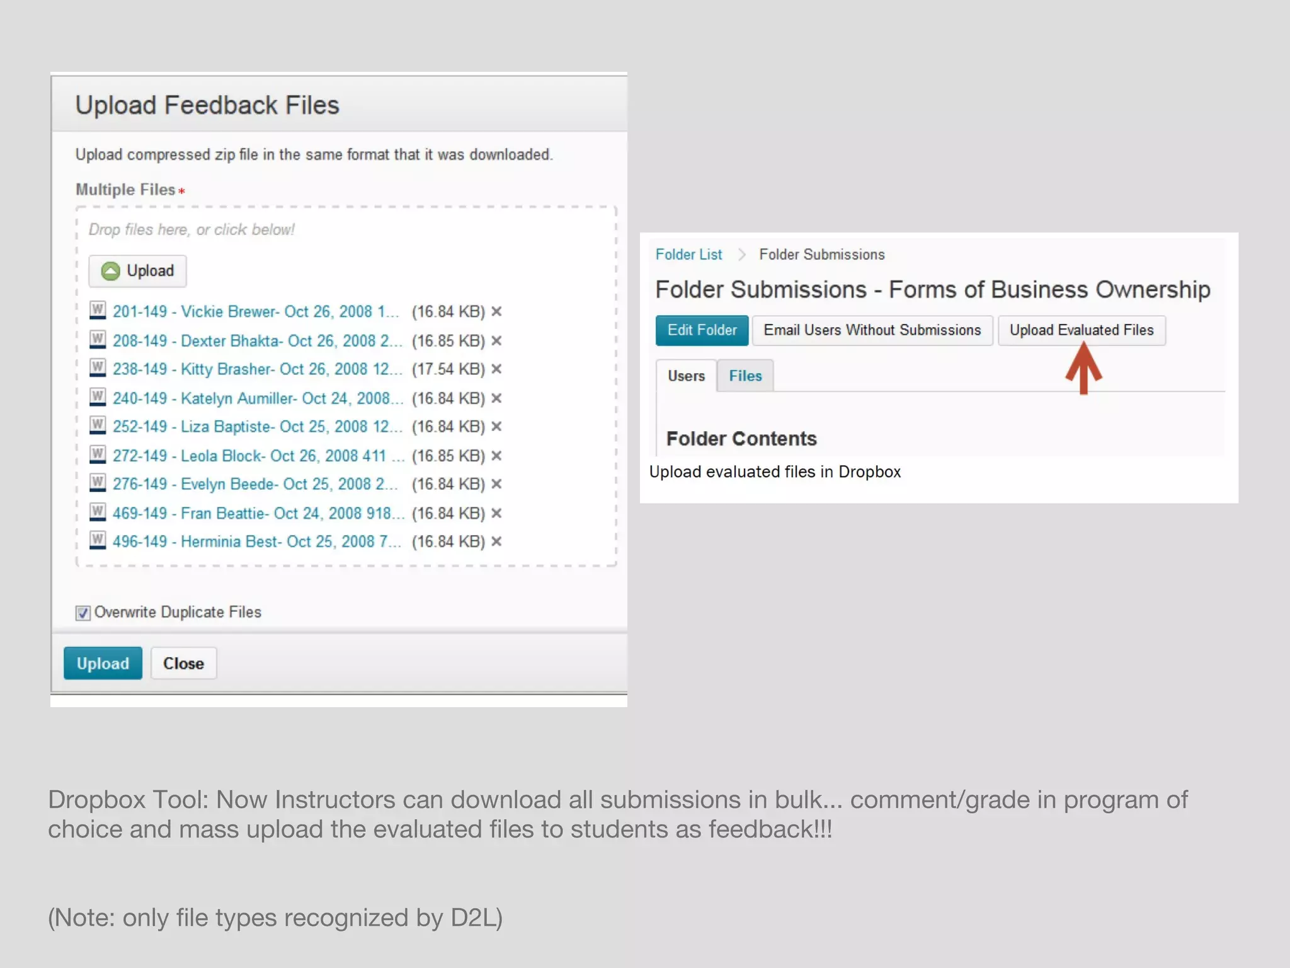Close the Upload Feedback Files dialog
The height and width of the screenshot is (968, 1290).
pos(183,663)
